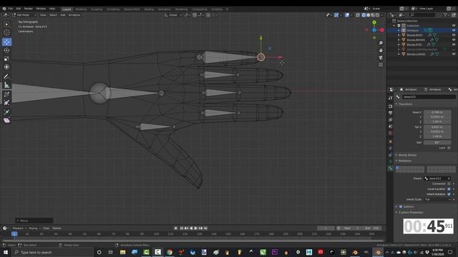Click the bone name field bone.013
The image size is (458, 257).
[429, 97]
